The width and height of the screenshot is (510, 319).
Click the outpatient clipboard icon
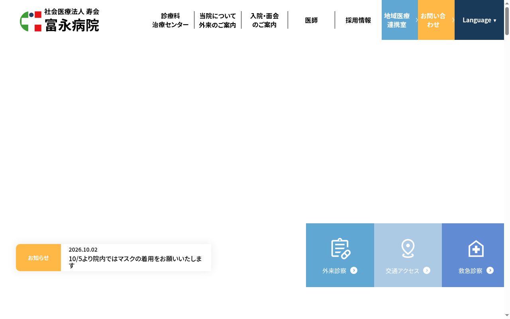[341, 248]
